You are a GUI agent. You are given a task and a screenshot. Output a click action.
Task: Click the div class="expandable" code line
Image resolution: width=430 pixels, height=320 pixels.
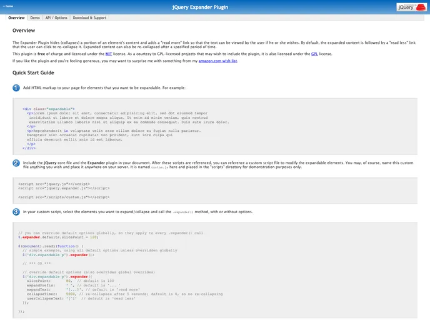(x=49, y=109)
